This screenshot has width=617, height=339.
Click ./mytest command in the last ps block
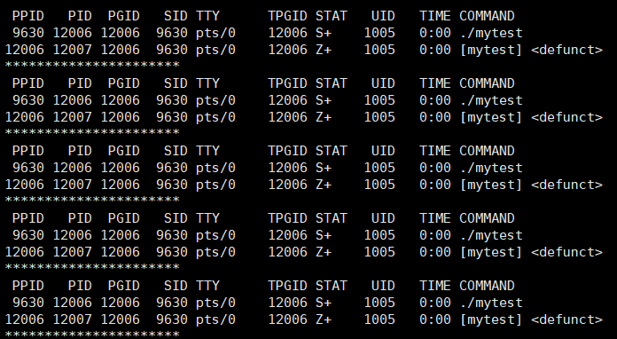tap(491, 303)
